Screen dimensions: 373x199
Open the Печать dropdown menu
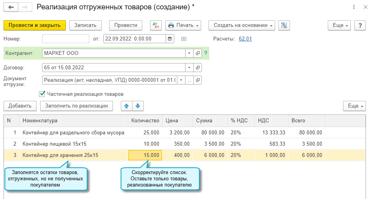(183, 25)
